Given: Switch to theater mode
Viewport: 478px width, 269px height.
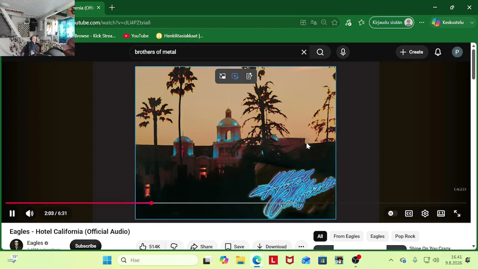Looking at the screenshot, I should (441, 213).
